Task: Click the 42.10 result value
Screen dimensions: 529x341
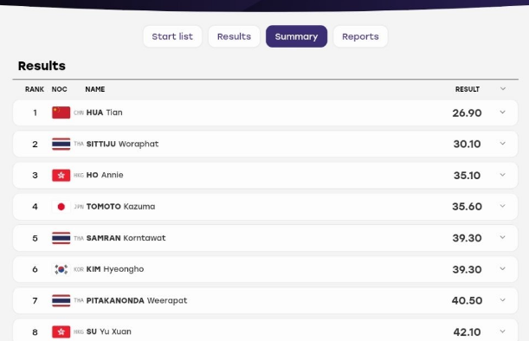Action: click(x=467, y=331)
